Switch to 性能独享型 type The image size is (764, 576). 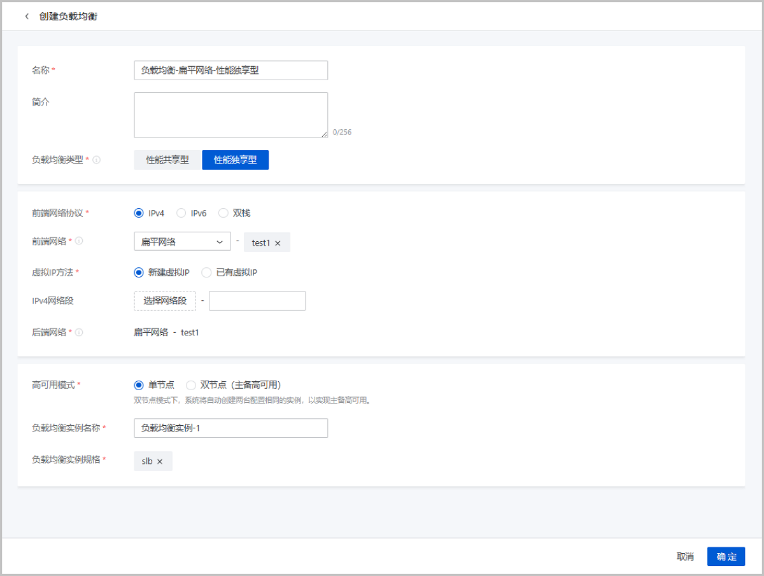235,160
